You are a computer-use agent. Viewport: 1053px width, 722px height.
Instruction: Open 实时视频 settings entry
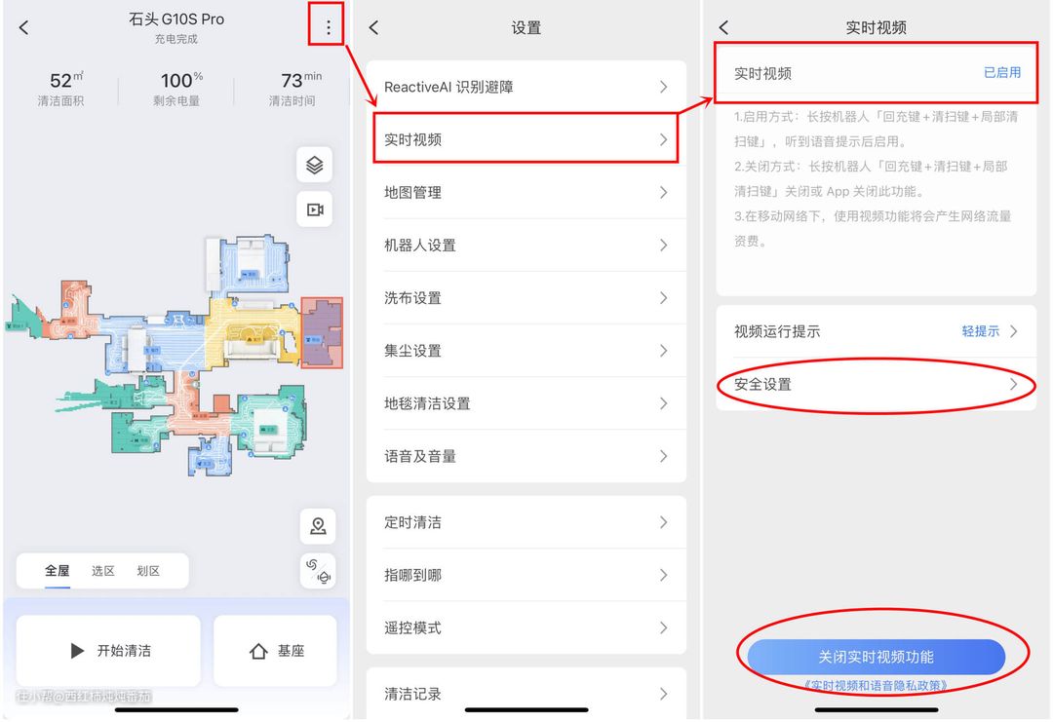(x=526, y=139)
